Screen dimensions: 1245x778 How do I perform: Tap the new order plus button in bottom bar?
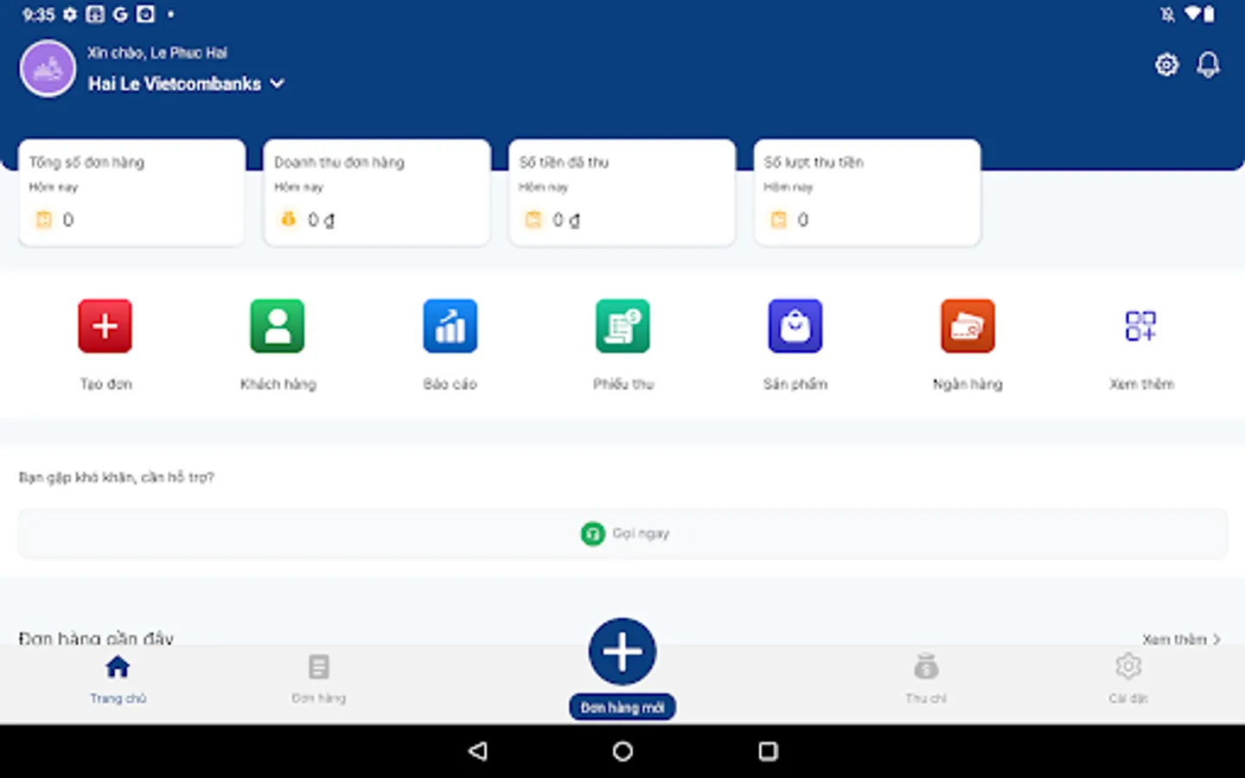tap(622, 651)
